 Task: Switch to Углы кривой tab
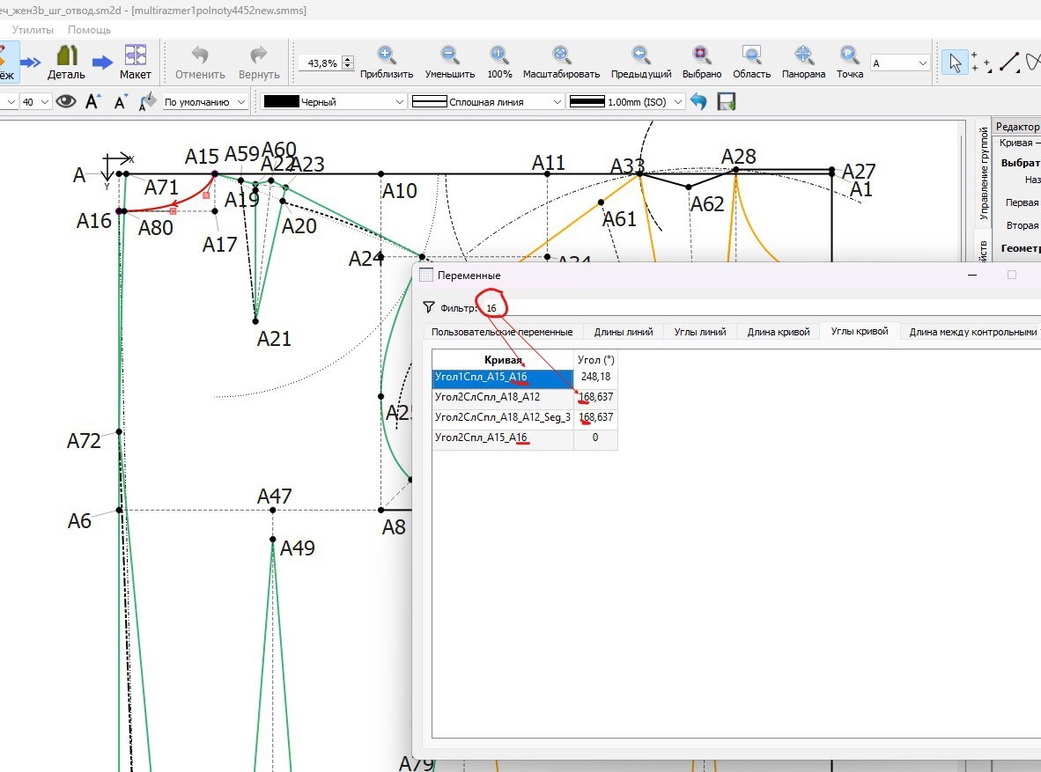click(859, 331)
